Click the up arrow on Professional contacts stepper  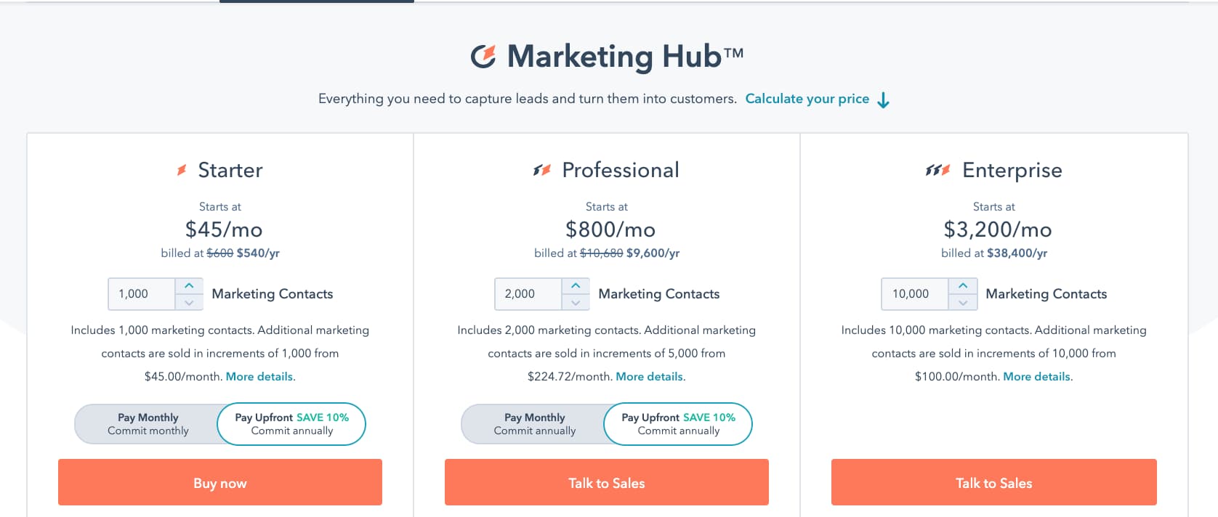576,286
